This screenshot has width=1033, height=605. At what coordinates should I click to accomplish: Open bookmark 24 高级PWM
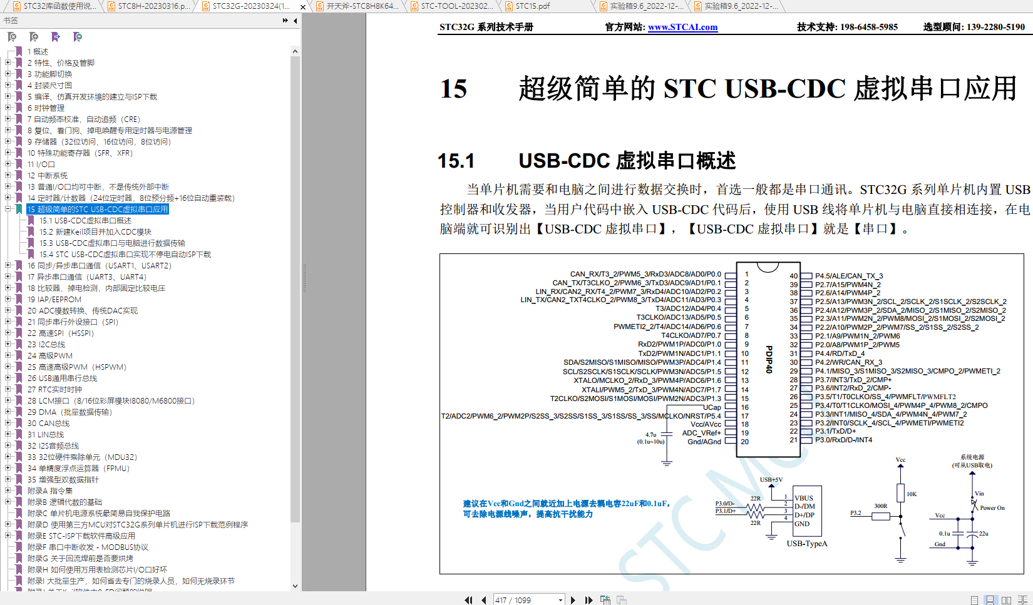coord(49,355)
